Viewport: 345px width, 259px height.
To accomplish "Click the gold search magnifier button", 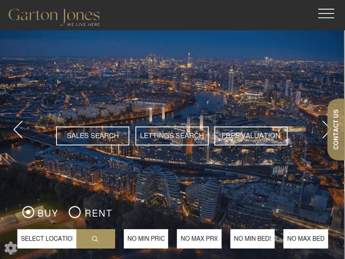I will 96,239.
